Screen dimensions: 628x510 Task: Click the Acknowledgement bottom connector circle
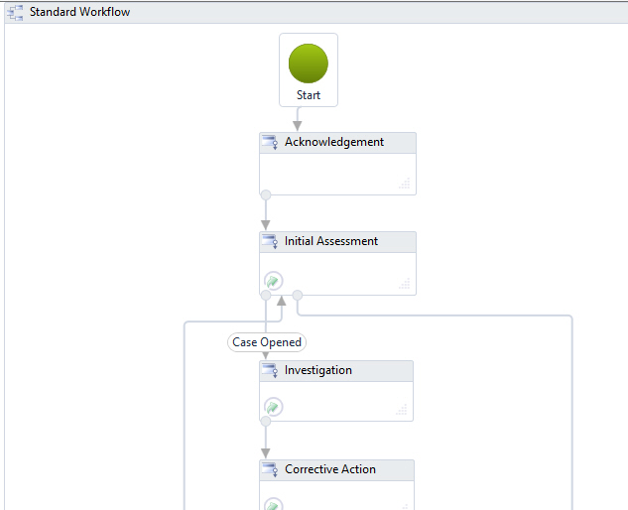coord(266,195)
